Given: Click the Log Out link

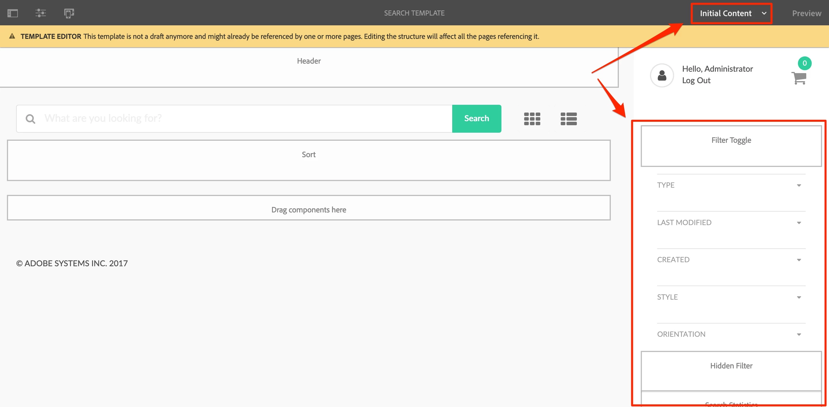Looking at the screenshot, I should (696, 80).
